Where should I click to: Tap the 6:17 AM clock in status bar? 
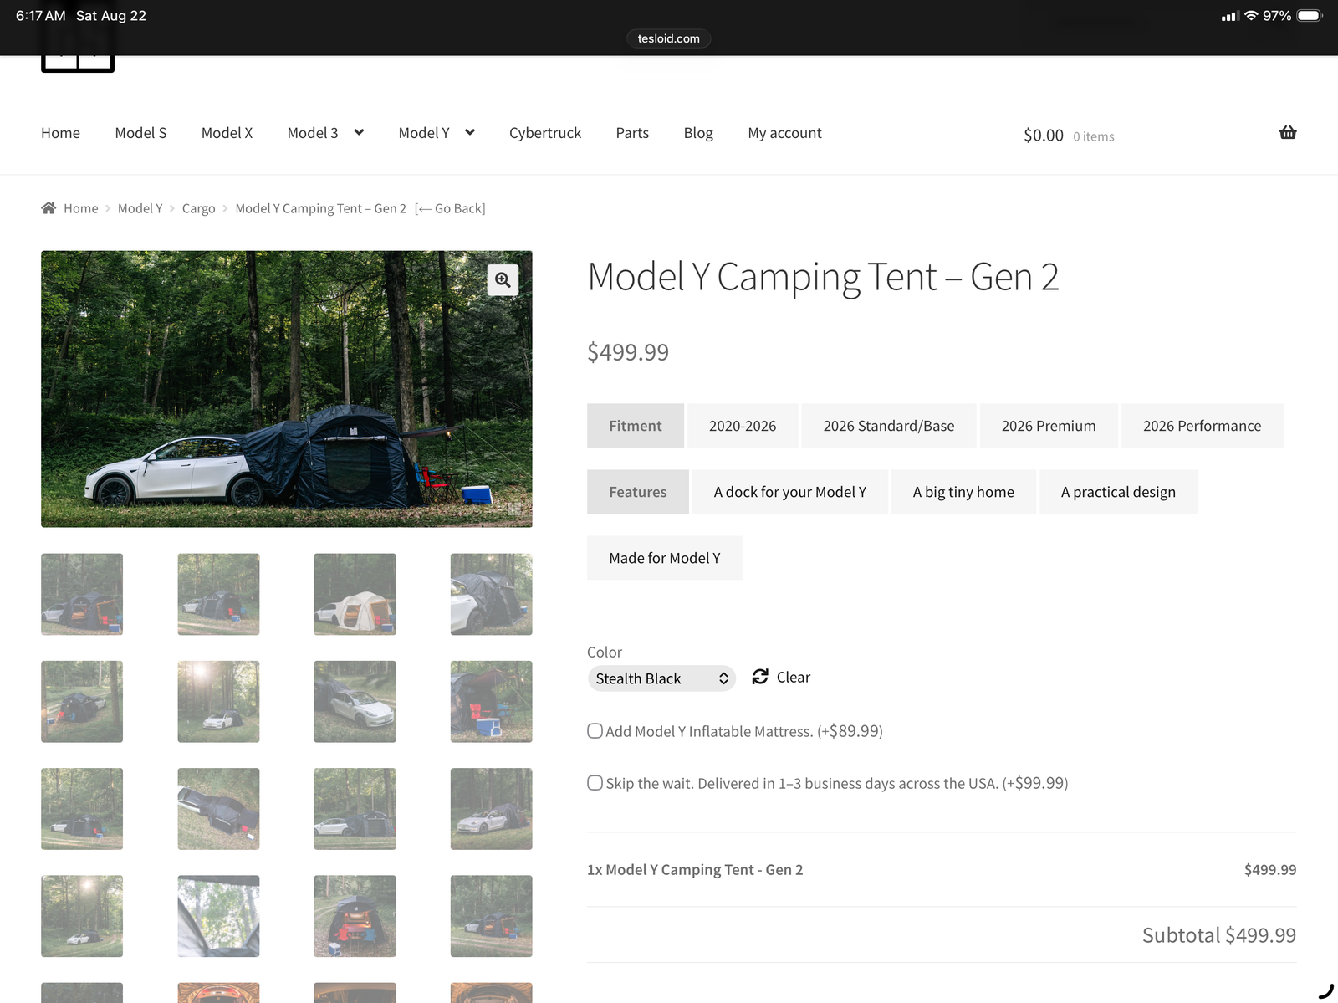(40, 16)
